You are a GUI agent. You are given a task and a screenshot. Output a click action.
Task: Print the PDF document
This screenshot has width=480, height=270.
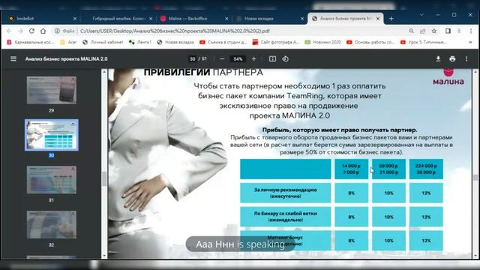452,58
